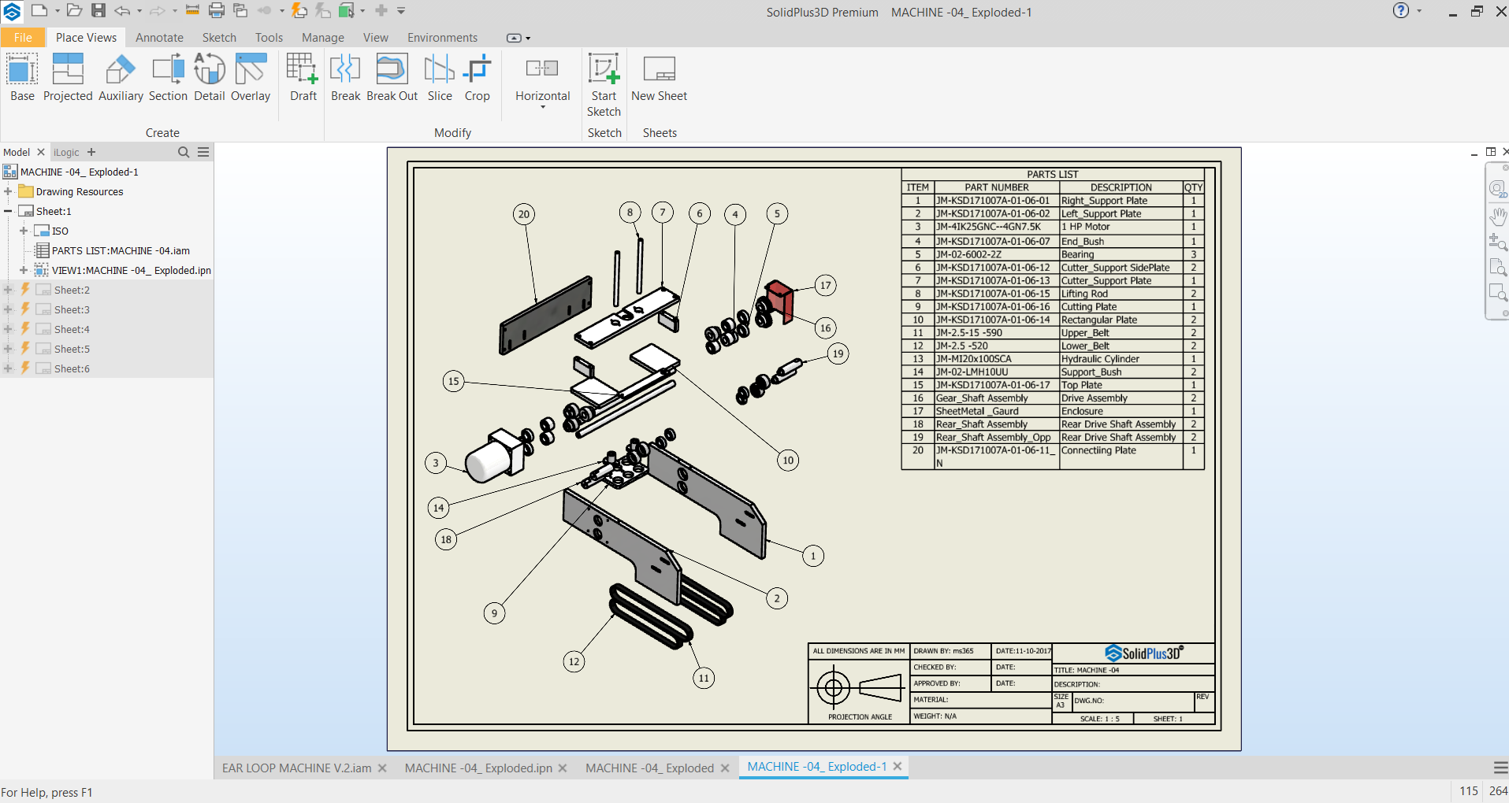1509x803 pixels.
Task: Click balloon 20 on the drawing
Action: [524, 214]
